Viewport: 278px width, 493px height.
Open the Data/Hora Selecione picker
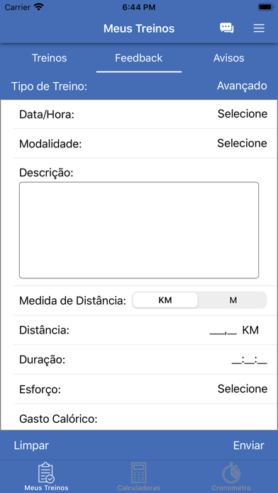pos(242,114)
